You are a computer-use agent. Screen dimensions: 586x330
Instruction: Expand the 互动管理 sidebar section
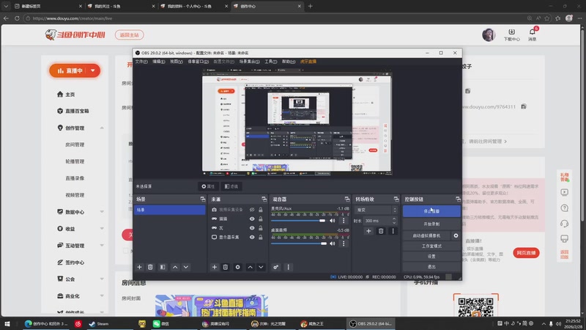click(102, 246)
